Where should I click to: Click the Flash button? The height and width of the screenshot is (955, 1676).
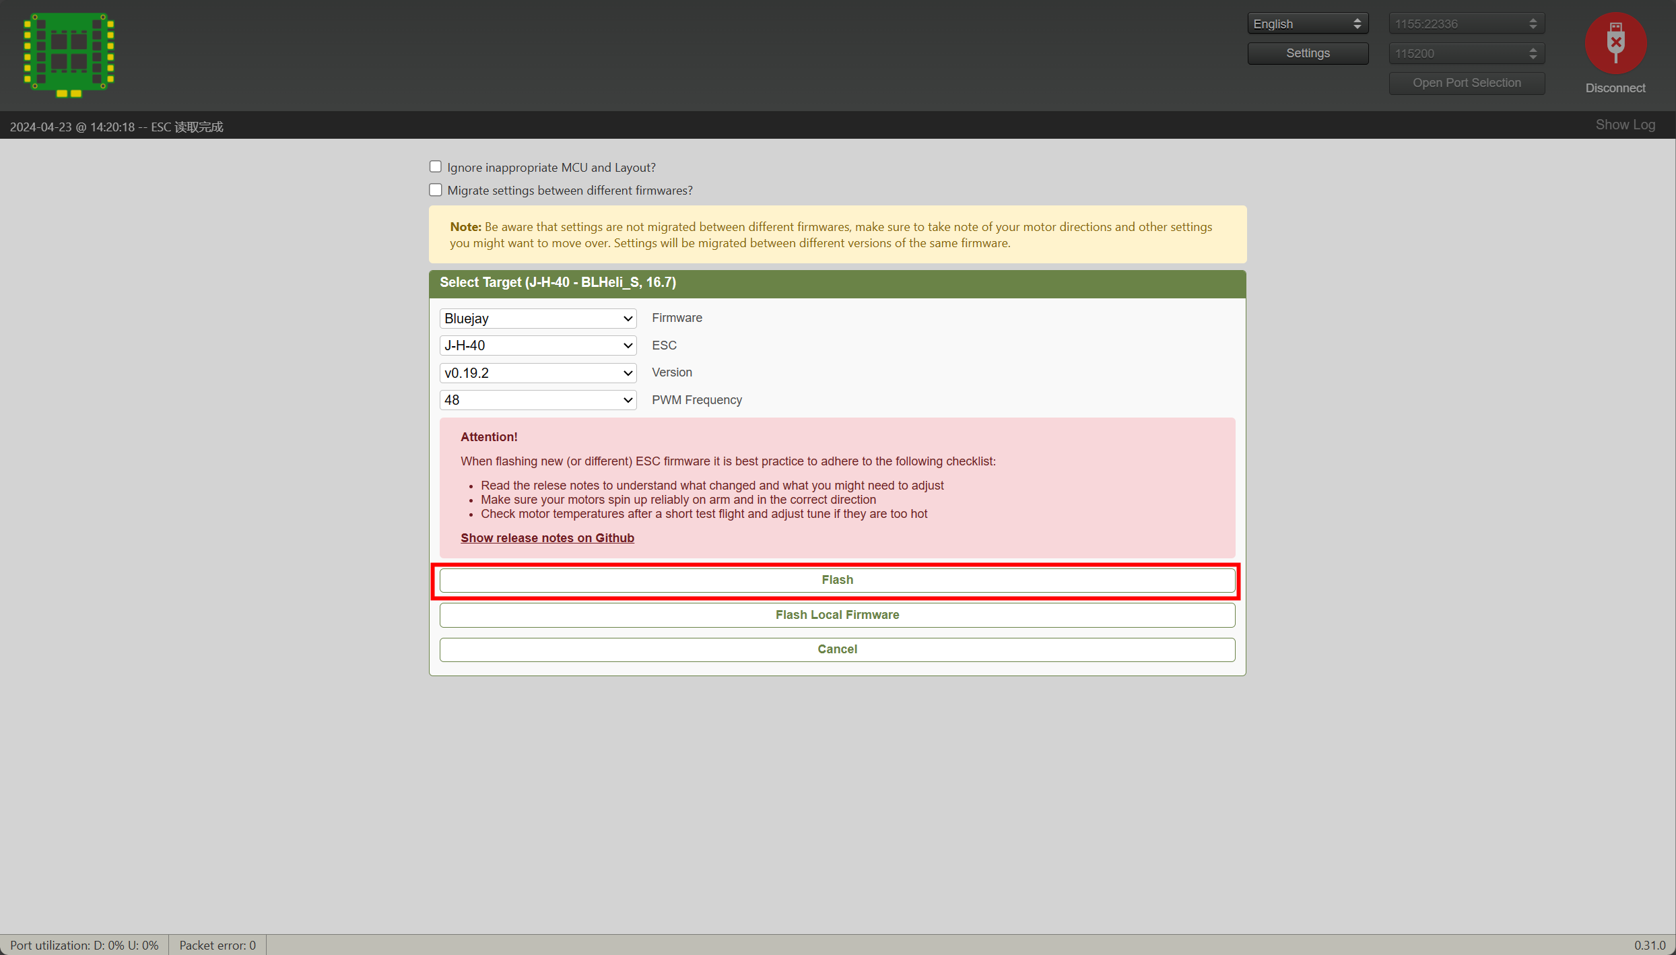click(837, 580)
